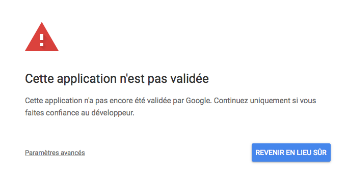This screenshot has width=347, height=183.
Task: Click the word application in the heading
Action: [x=87, y=79]
